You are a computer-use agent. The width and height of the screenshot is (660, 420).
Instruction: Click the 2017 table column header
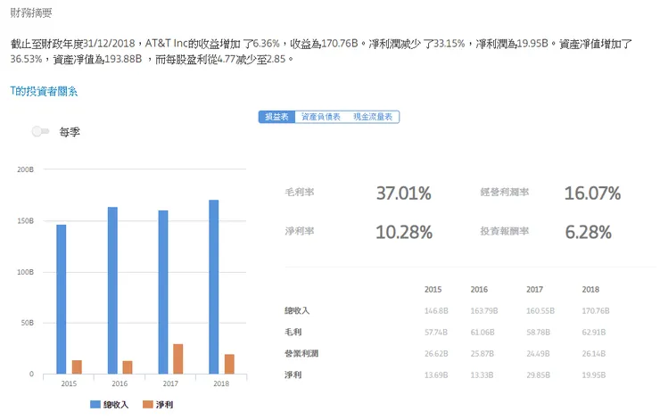pyautogui.click(x=534, y=290)
